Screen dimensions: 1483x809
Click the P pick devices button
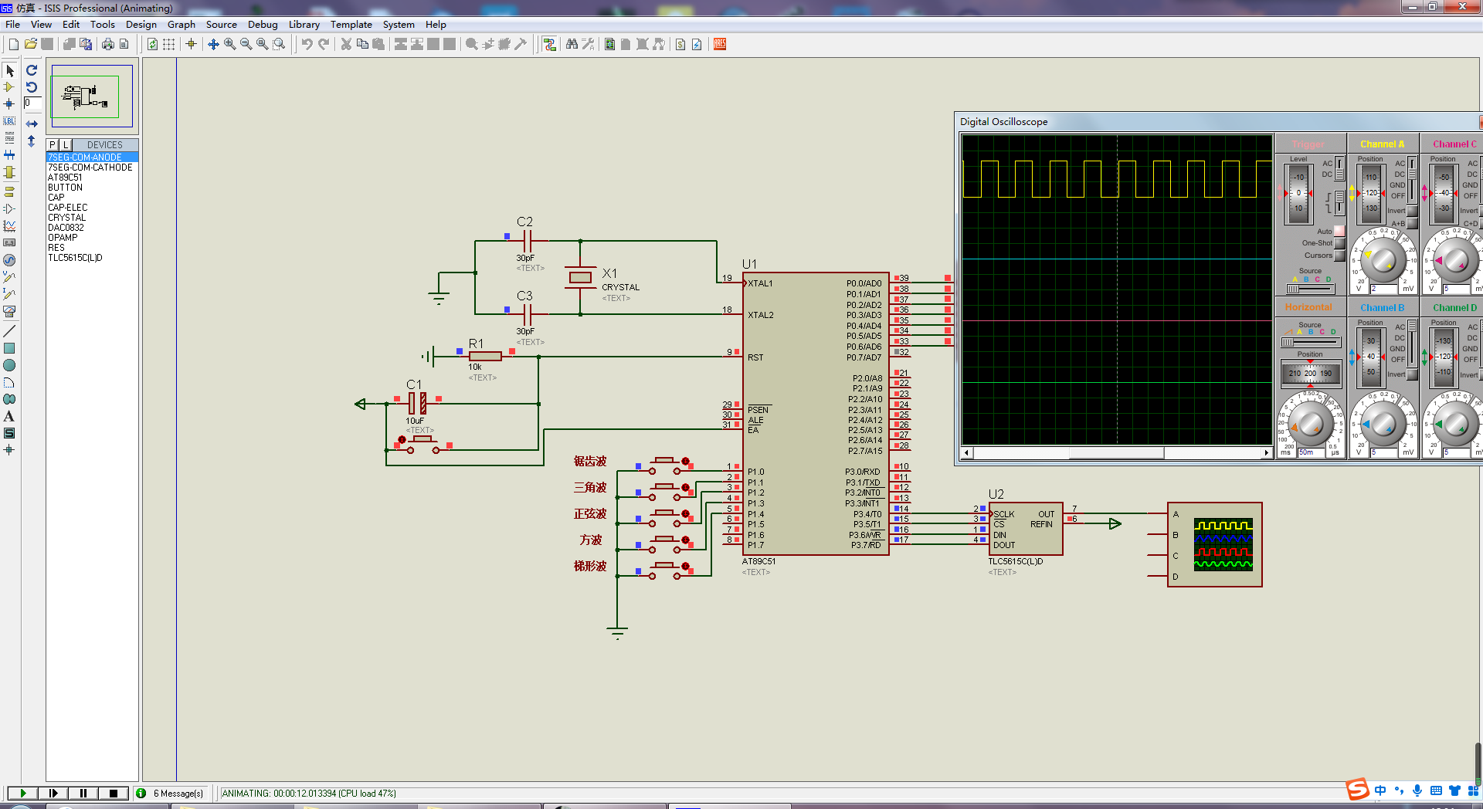(53, 144)
